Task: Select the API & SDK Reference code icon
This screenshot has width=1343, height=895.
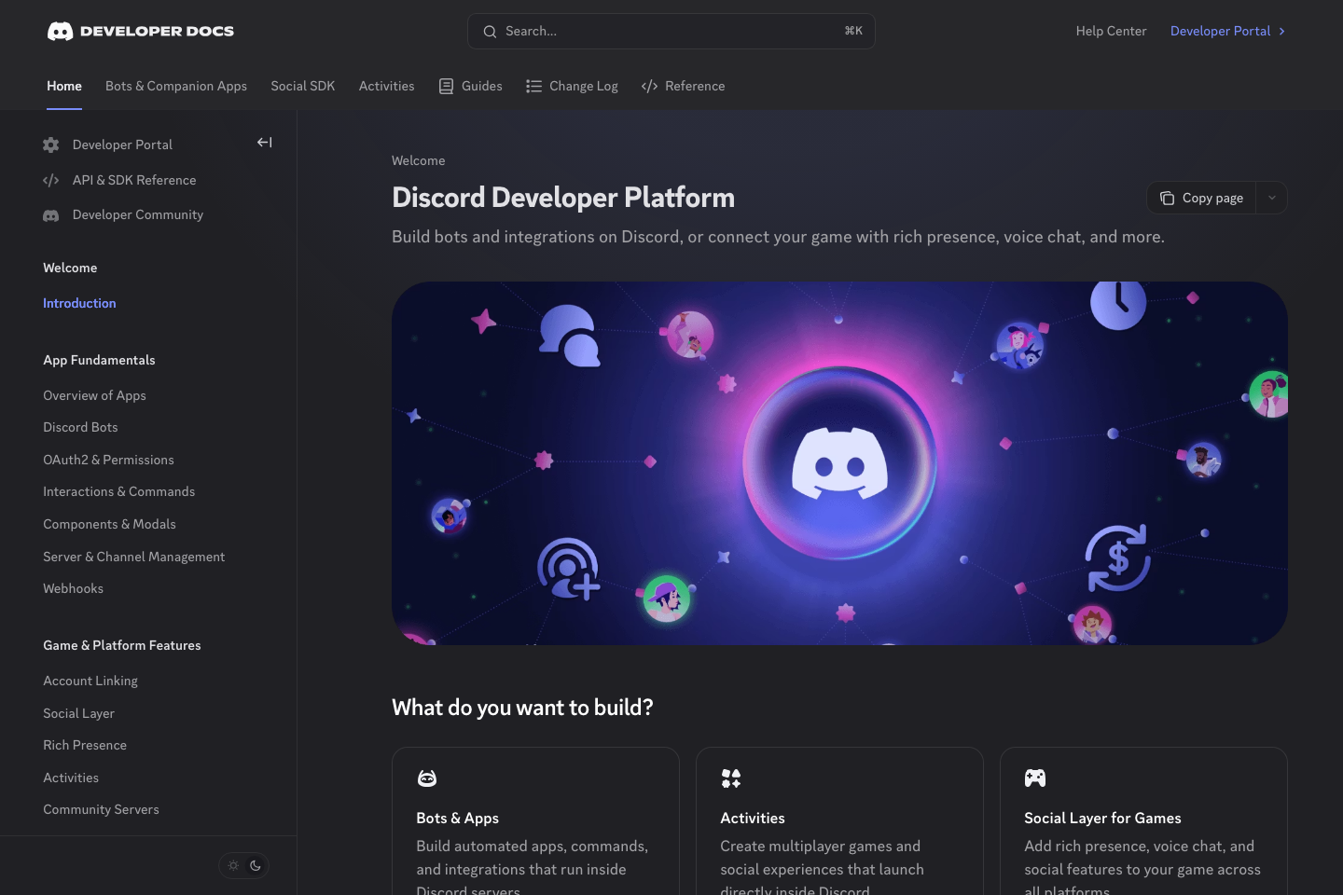Action: (50, 180)
